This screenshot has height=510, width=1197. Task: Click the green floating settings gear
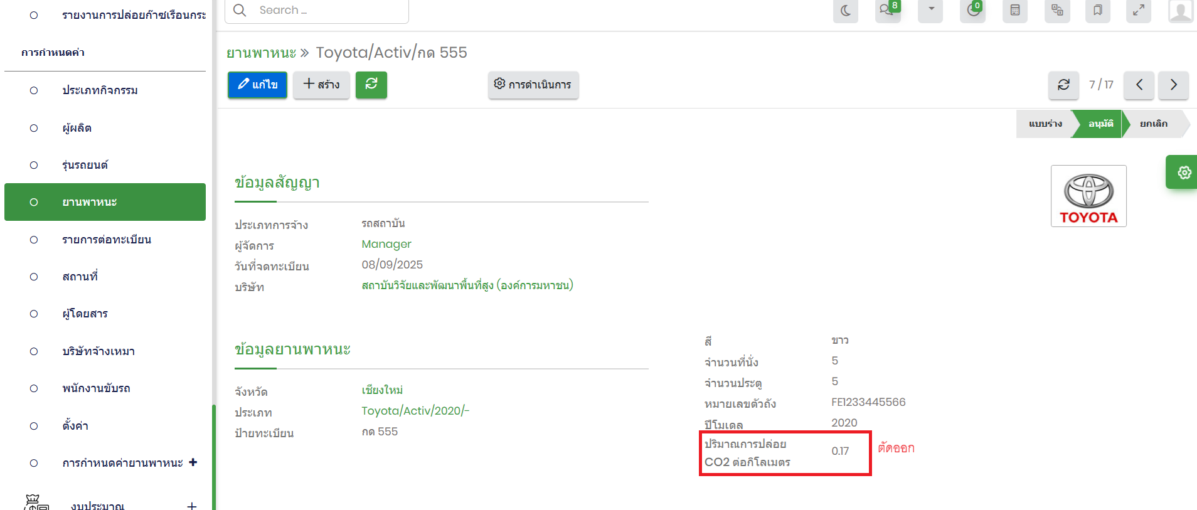(x=1183, y=173)
